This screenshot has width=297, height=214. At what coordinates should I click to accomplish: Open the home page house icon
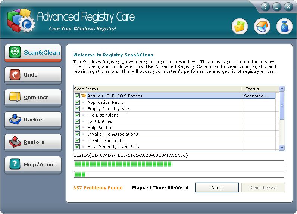262,27
